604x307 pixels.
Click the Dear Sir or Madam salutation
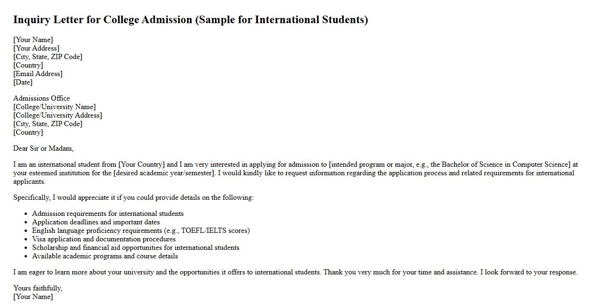tap(43, 148)
